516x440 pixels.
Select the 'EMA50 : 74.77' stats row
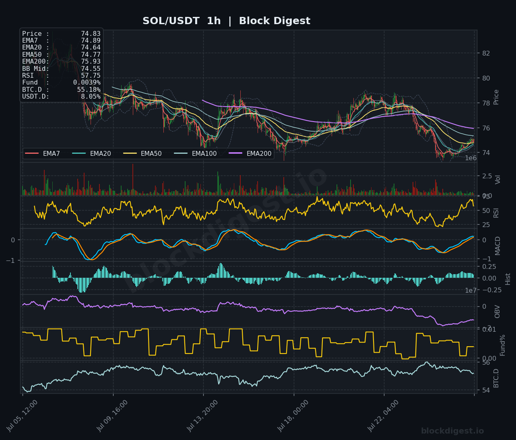(x=61, y=55)
